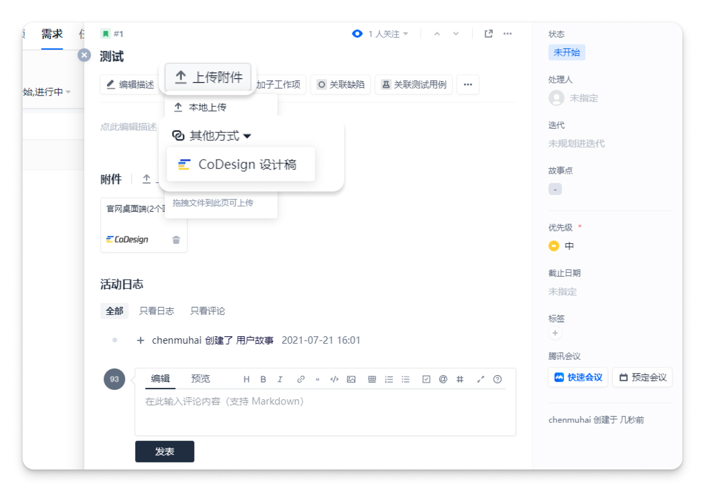Insert task checkbox list in comment
The width and height of the screenshot is (705, 492).
(426, 379)
